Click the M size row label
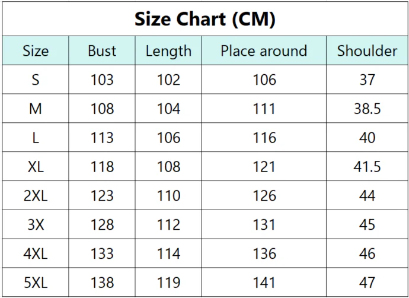 pos(36,109)
